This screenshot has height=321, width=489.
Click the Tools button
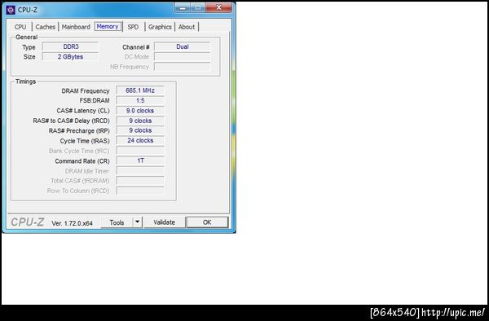[x=117, y=222]
